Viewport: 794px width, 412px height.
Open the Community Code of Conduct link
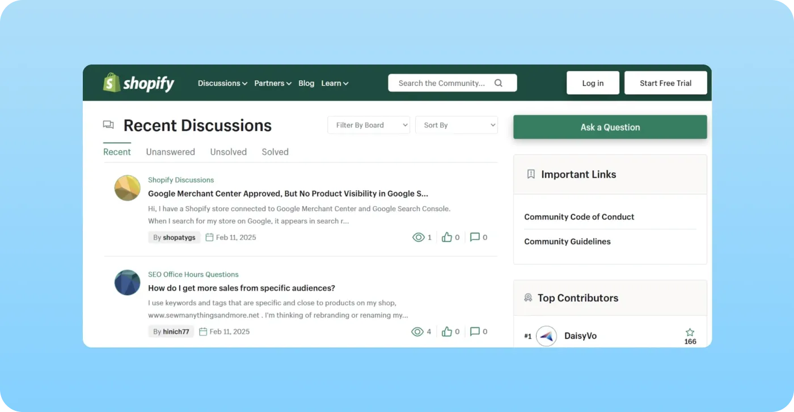pyautogui.click(x=579, y=217)
